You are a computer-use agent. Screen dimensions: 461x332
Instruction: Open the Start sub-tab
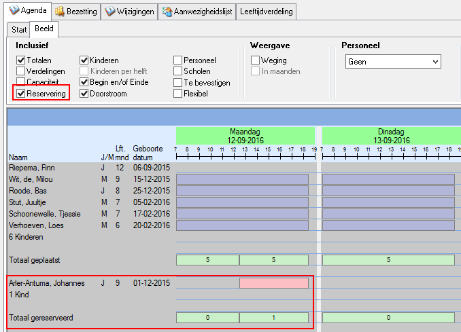pos(20,30)
